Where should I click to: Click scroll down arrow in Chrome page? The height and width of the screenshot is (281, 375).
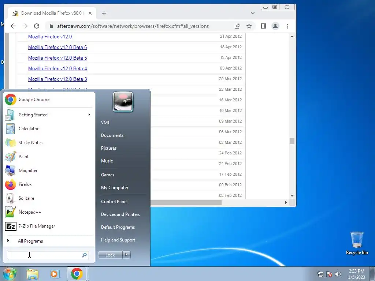coord(292,196)
